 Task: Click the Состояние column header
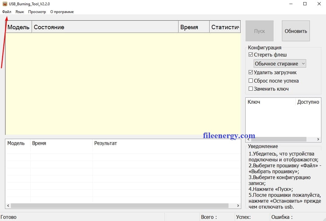pyautogui.click(x=105, y=27)
